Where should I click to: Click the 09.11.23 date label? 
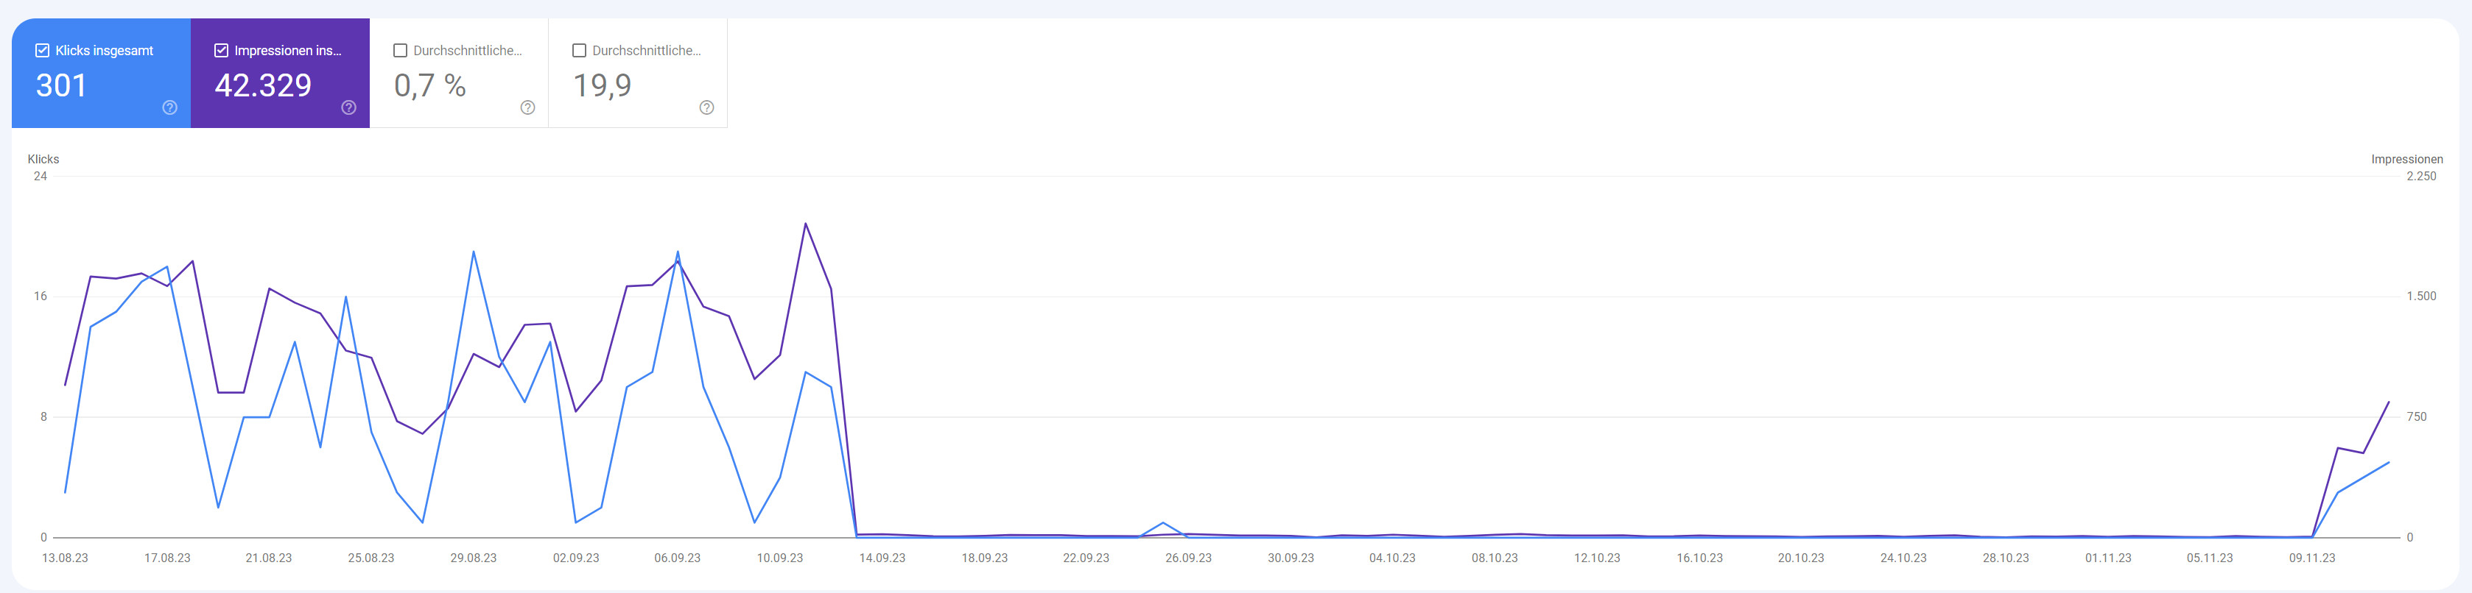(x=2311, y=558)
